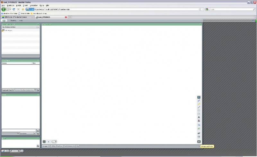Select the whiteboard Stamp tool

[x=199, y=120]
